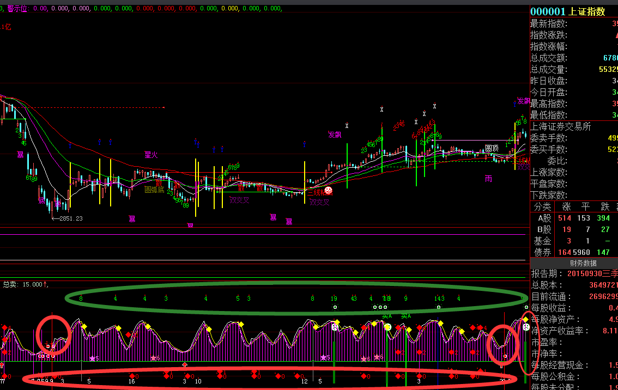The height and width of the screenshot is (390, 618).
Task: Click green number 143 in indicator pane
Action: point(439,298)
